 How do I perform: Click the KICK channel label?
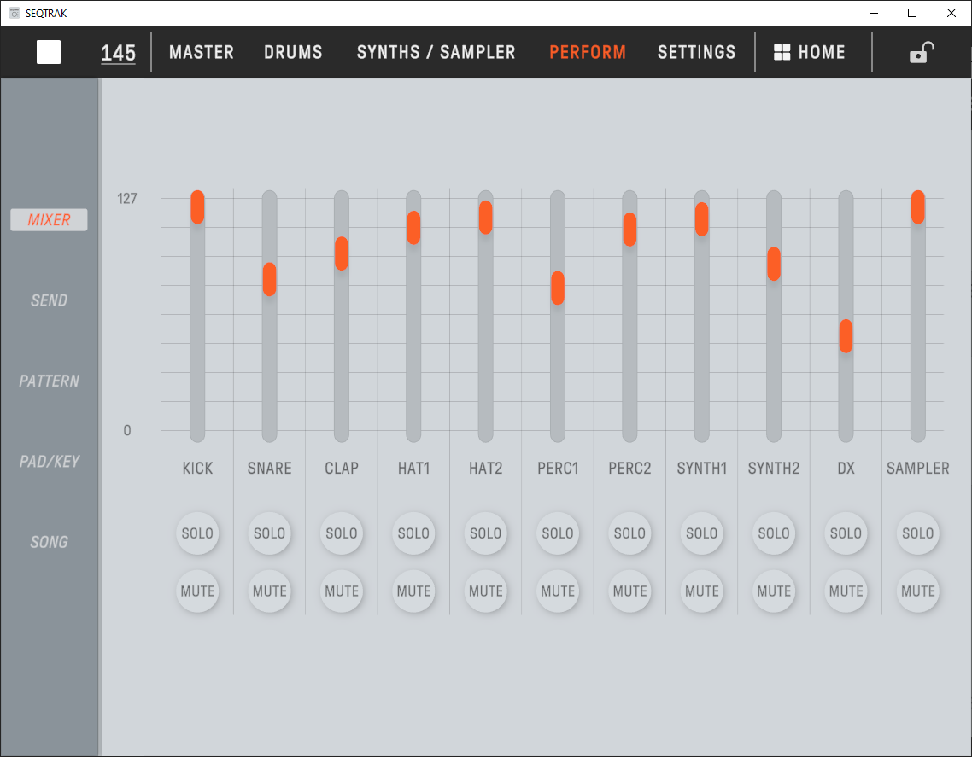coord(197,469)
